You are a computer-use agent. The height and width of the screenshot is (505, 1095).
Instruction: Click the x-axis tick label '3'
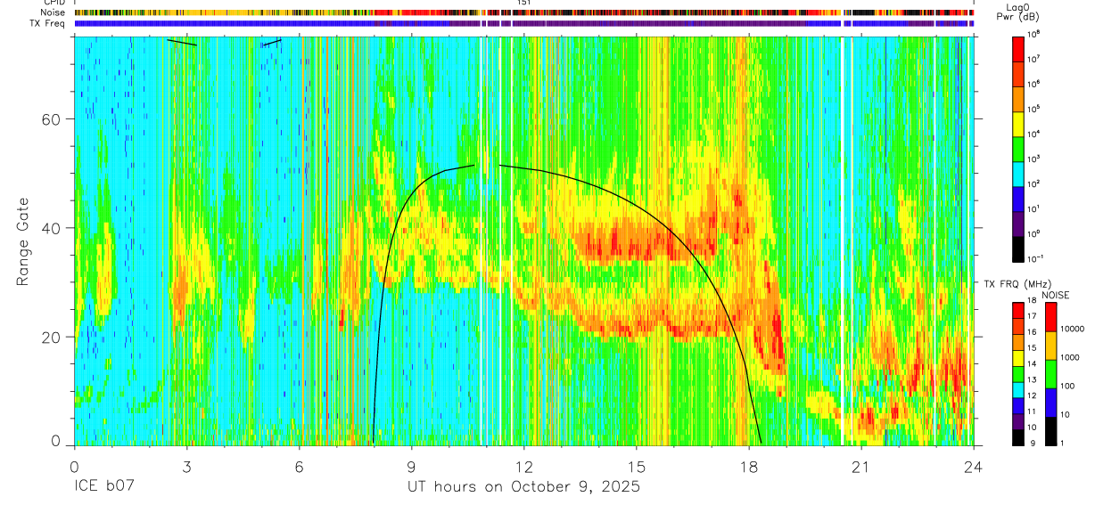186,466
